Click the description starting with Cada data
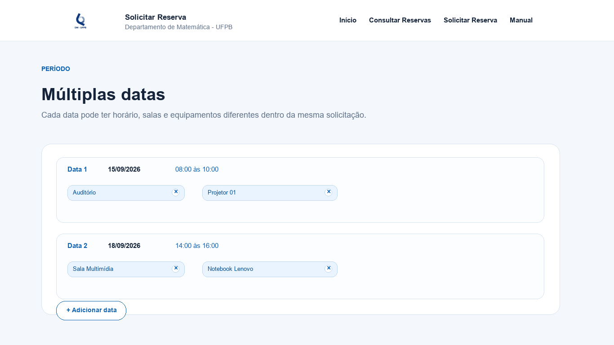Viewport: 614px width, 345px height. (x=204, y=115)
